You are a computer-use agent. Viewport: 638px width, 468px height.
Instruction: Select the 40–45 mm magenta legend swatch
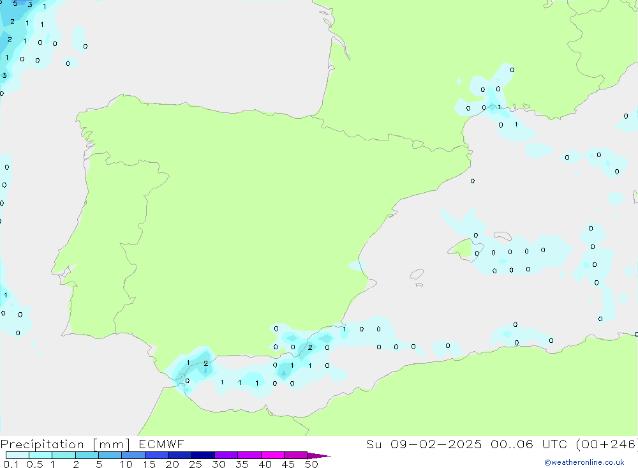(x=272, y=455)
